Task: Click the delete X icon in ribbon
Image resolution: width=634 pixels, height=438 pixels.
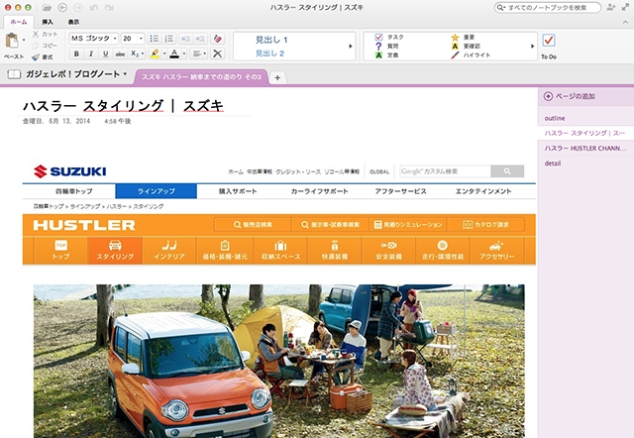Action: click(x=218, y=54)
